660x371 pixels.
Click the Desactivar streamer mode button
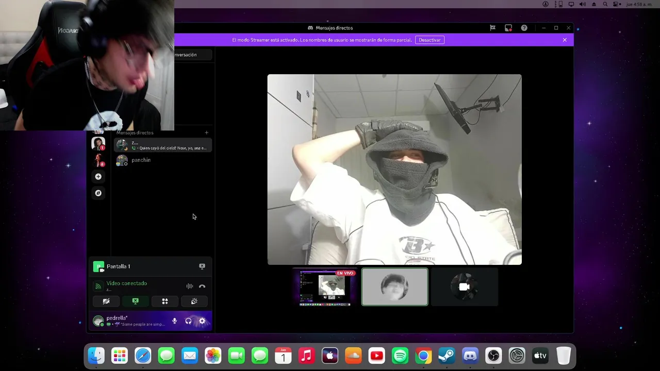[430, 40]
